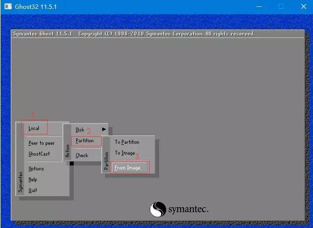
Task: Open the Local menu entry
Action: pos(34,128)
